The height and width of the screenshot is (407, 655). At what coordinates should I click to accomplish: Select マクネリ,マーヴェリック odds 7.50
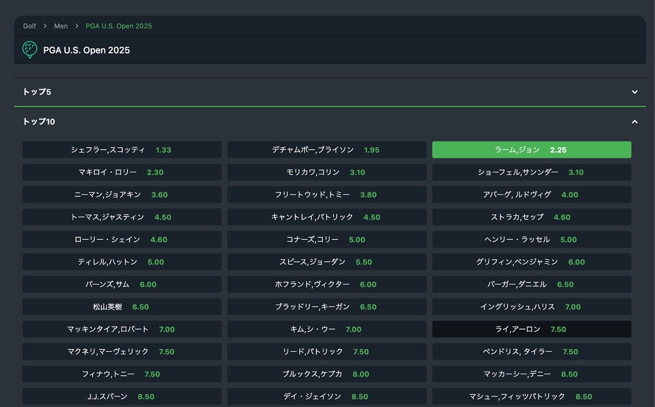coord(122,352)
